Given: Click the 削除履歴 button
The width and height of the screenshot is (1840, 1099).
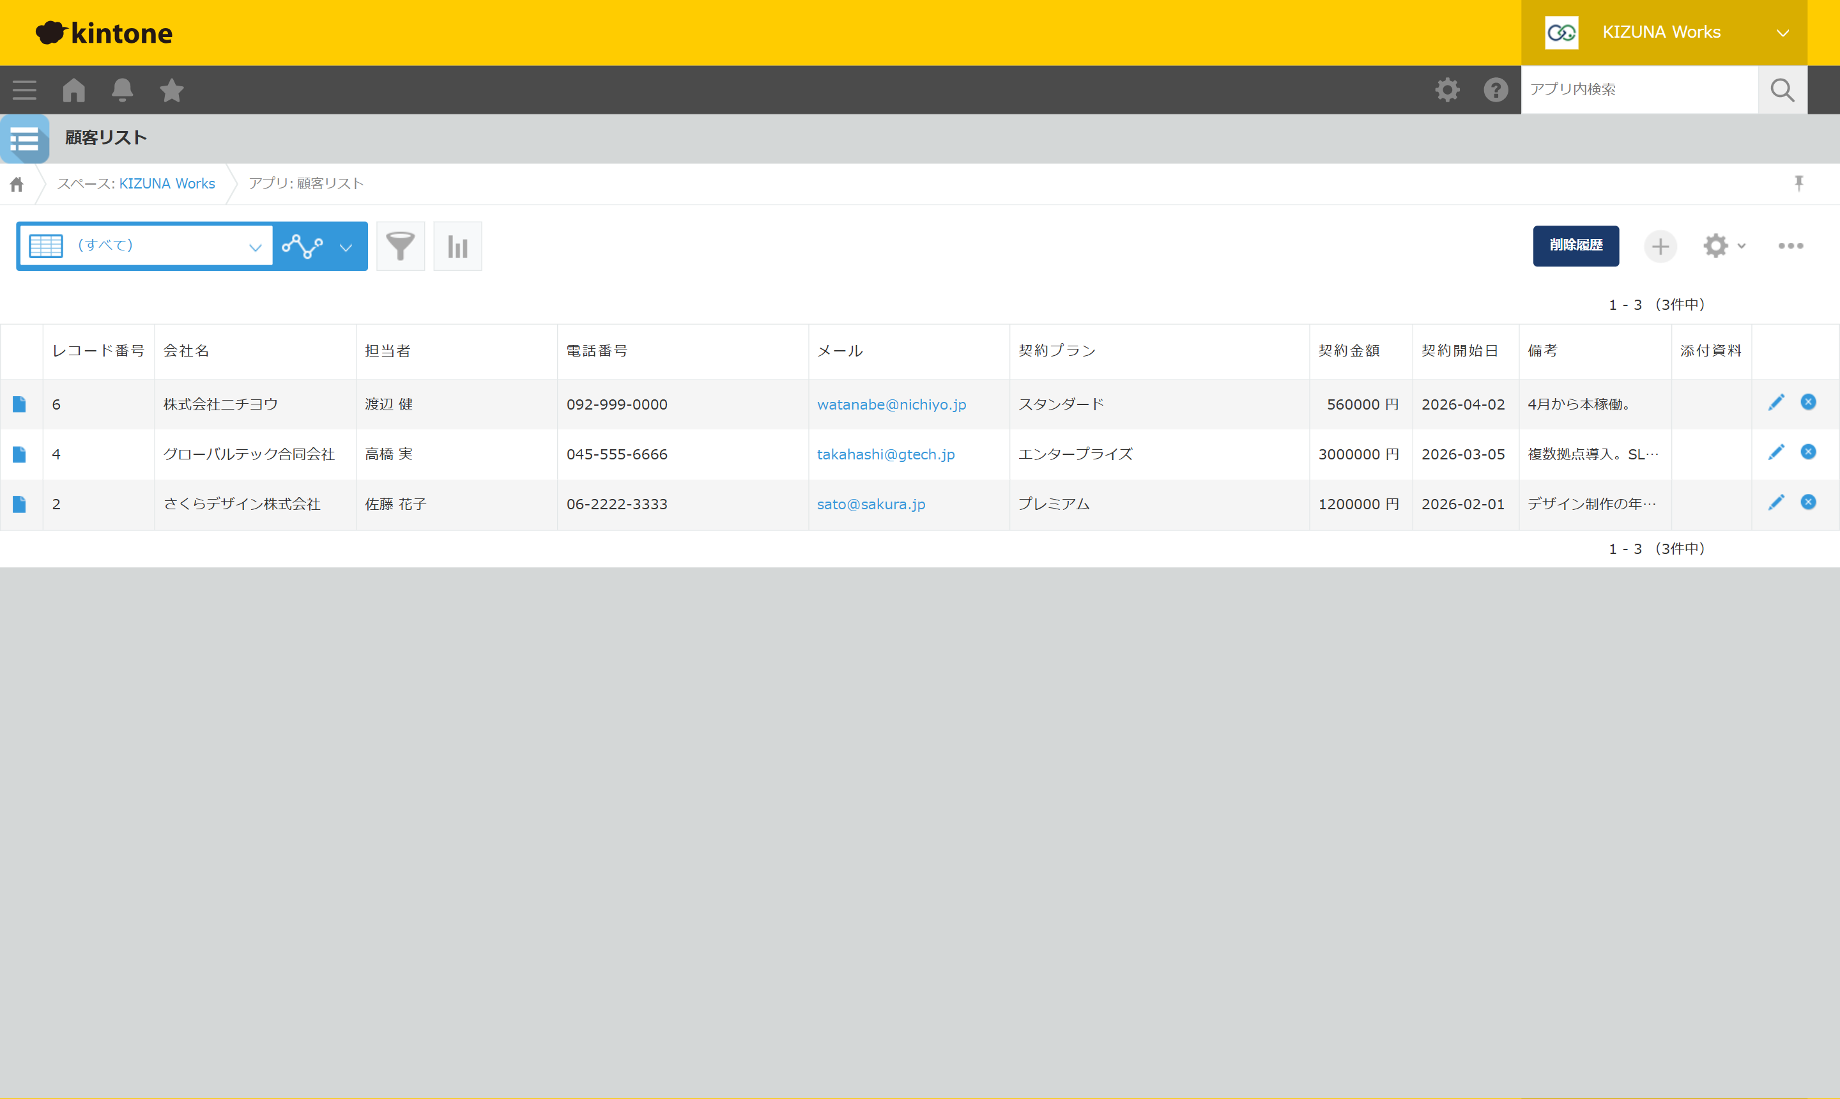Looking at the screenshot, I should pyautogui.click(x=1575, y=246).
